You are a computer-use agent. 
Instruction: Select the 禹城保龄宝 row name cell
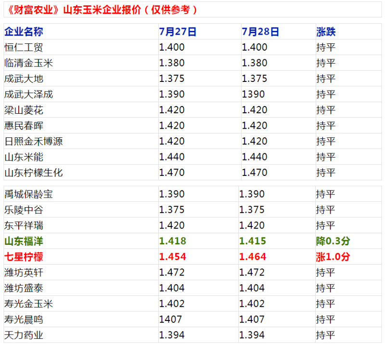28,194
